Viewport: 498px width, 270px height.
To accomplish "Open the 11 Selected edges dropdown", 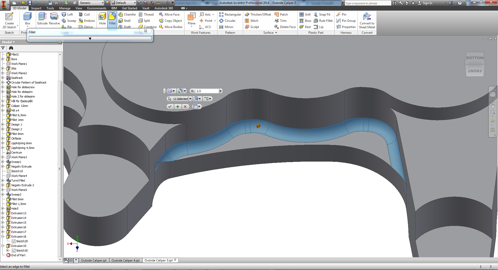I will coord(190,99).
